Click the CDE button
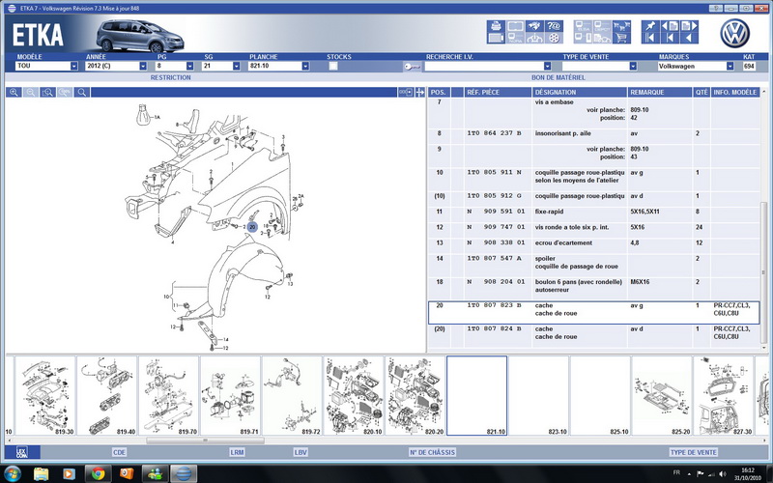The height and width of the screenshot is (483, 773). click(x=119, y=452)
